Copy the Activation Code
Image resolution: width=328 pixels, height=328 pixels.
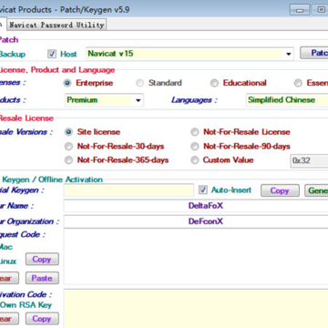[x=42, y=319]
